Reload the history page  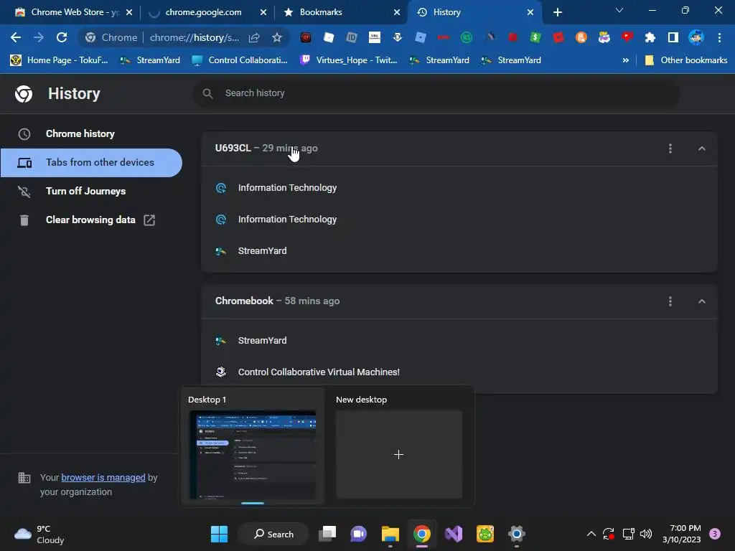(62, 37)
